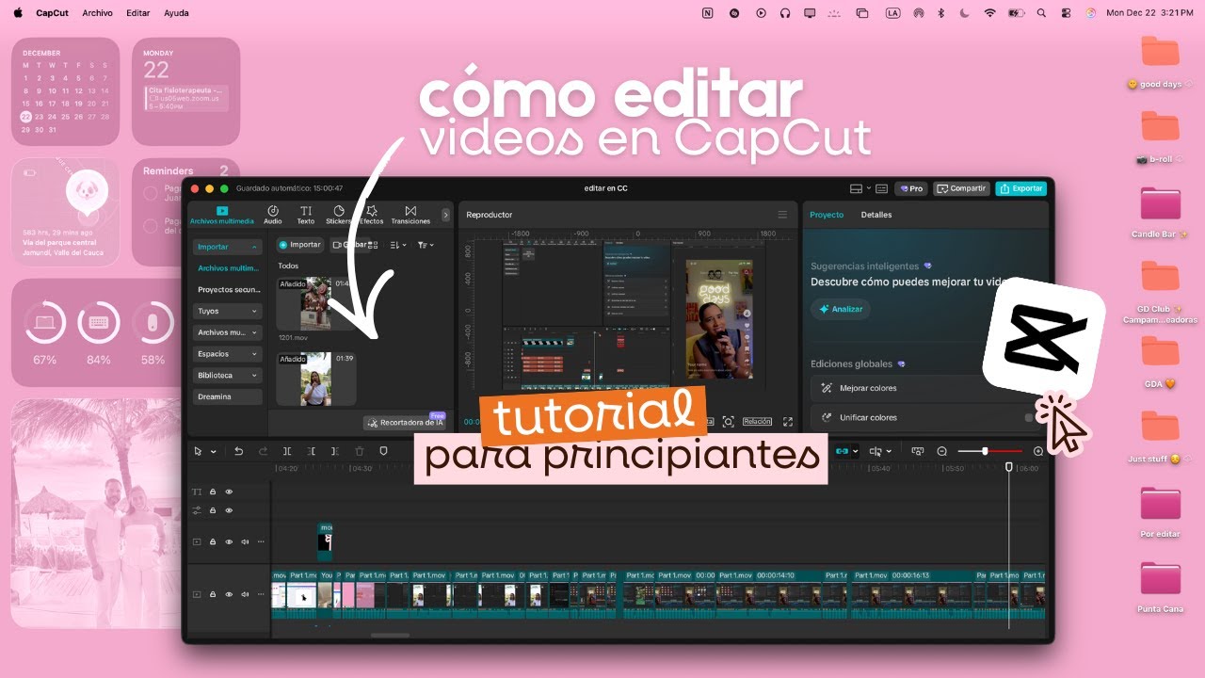Mute the overlay video track speaker

tap(245, 541)
